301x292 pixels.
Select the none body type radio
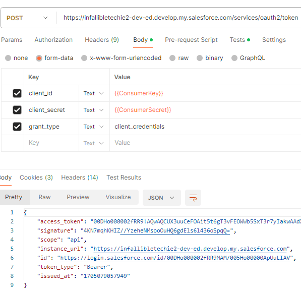point(8,58)
